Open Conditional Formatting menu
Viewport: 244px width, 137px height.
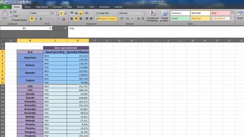152,16
